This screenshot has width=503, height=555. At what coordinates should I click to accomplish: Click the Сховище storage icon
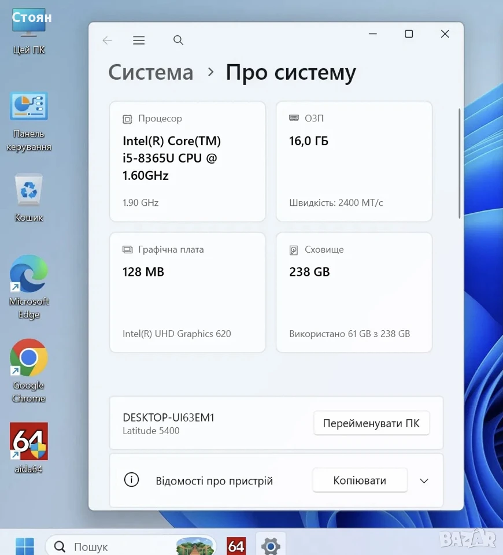pyautogui.click(x=294, y=250)
